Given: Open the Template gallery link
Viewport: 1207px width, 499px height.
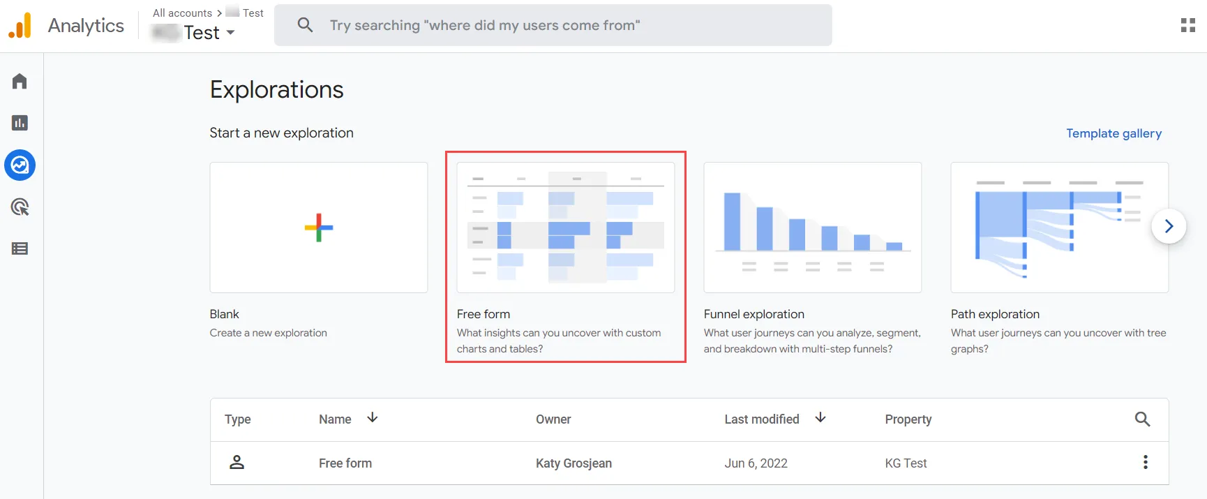Looking at the screenshot, I should [1114, 133].
